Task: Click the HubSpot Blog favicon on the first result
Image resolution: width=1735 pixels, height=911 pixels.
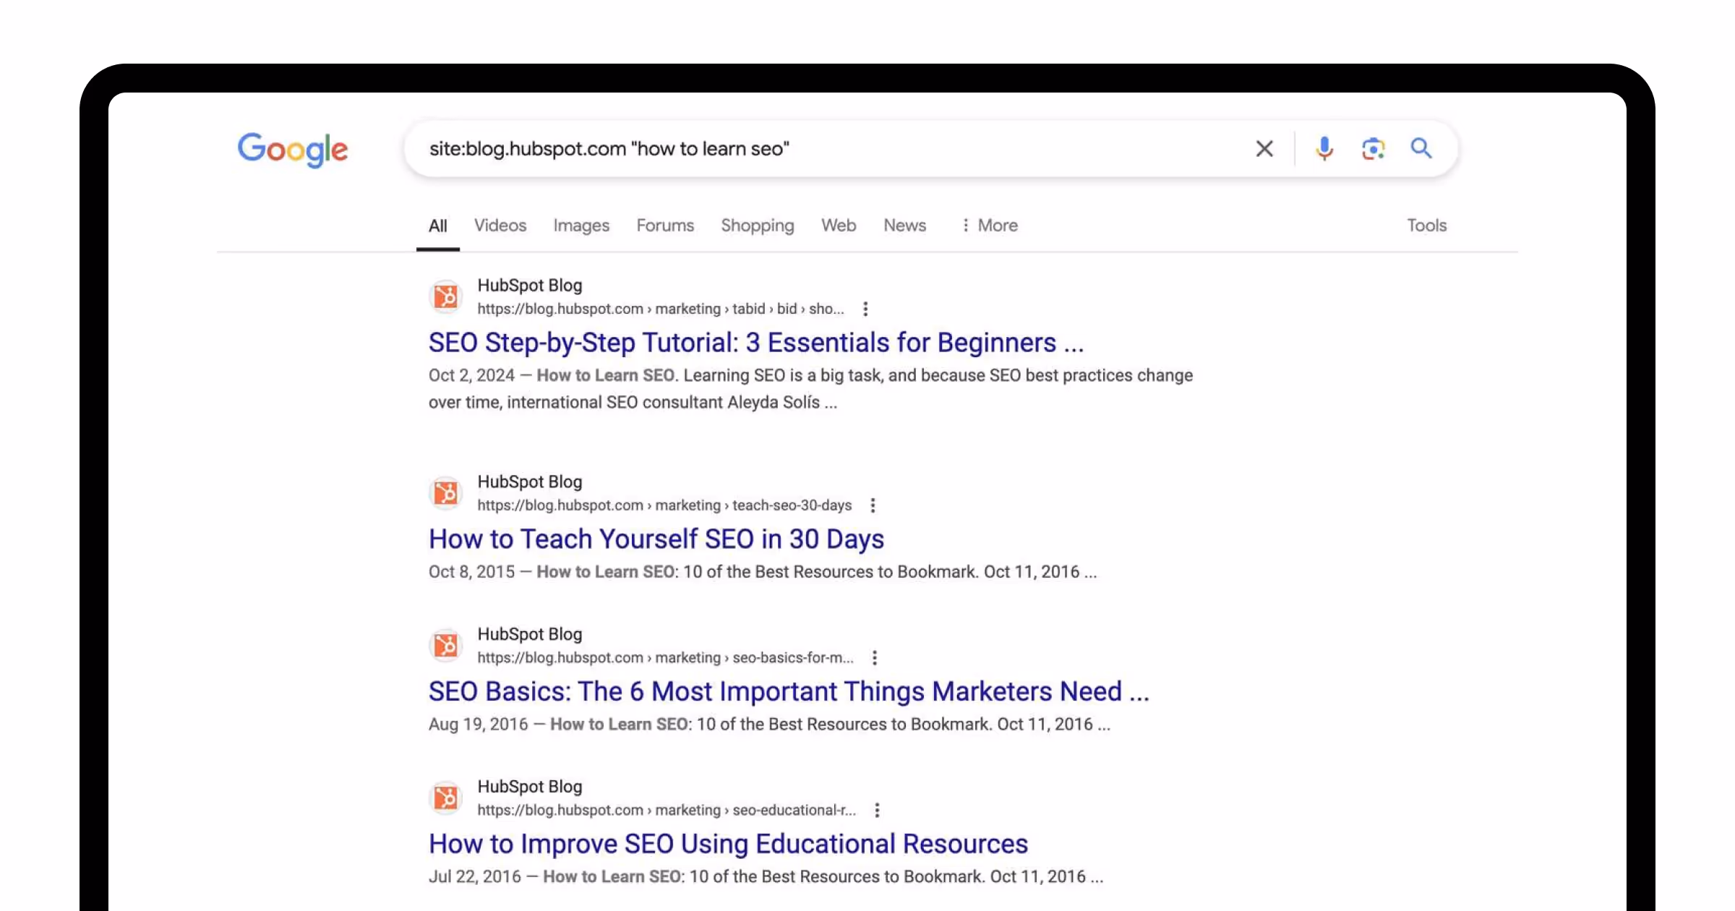Action: coord(445,296)
